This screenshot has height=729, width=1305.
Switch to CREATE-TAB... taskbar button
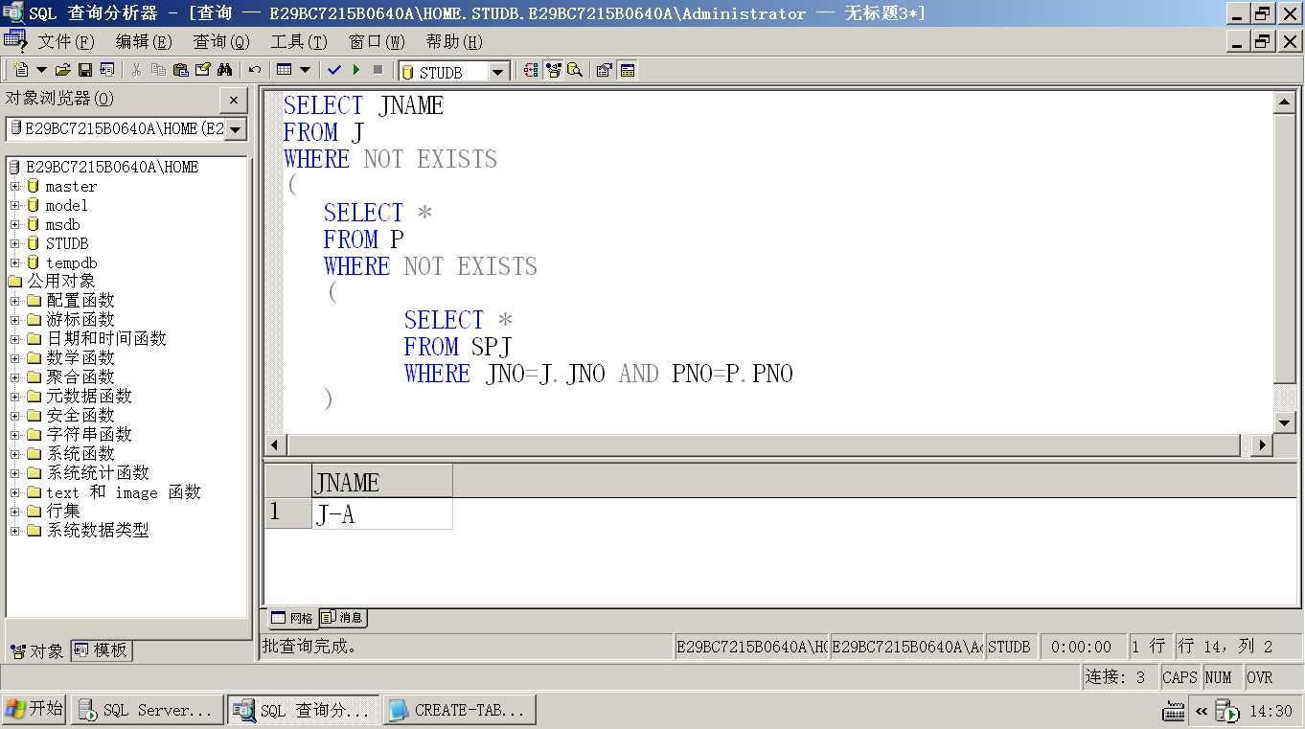pos(460,710)
